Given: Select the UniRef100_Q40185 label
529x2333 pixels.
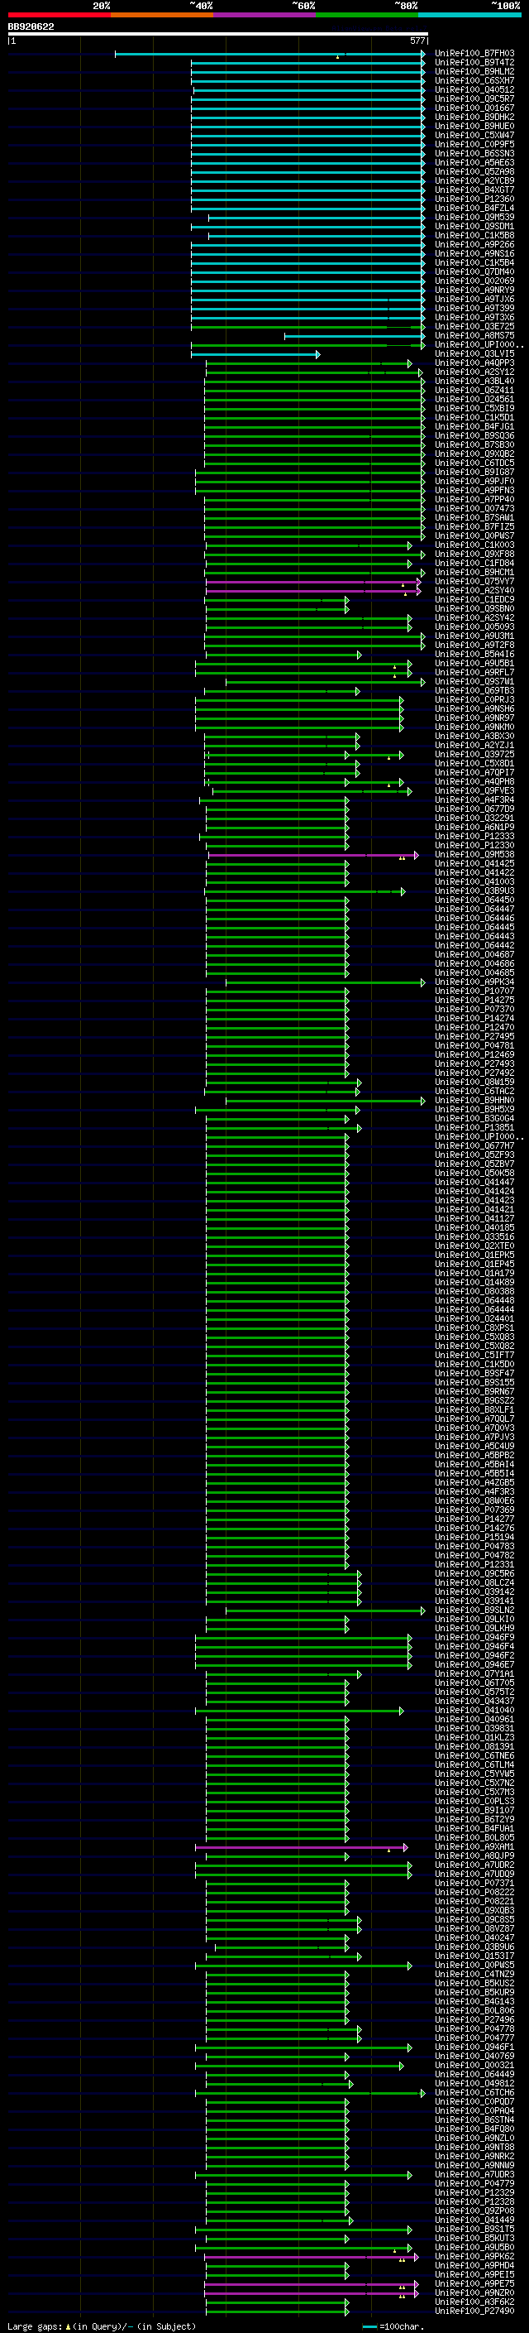Looking at the screenshot, I should click(474, 1228).
